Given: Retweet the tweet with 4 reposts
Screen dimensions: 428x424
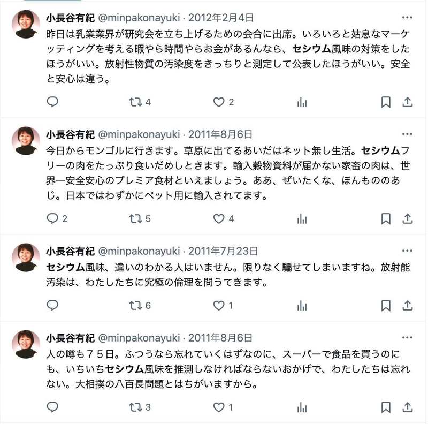Looking at the screenshot, I should coord(136,102).
